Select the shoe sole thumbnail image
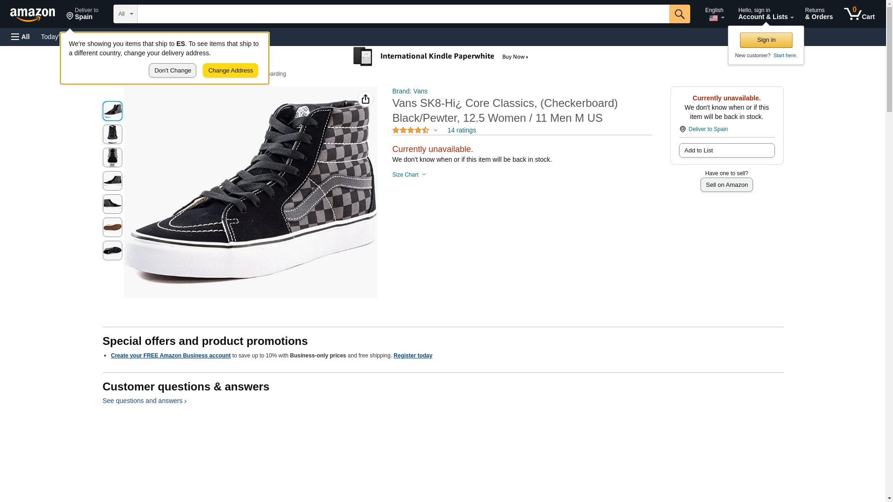Image resolution: width=893 pixels, height=502 pixels. pos(113,227)
